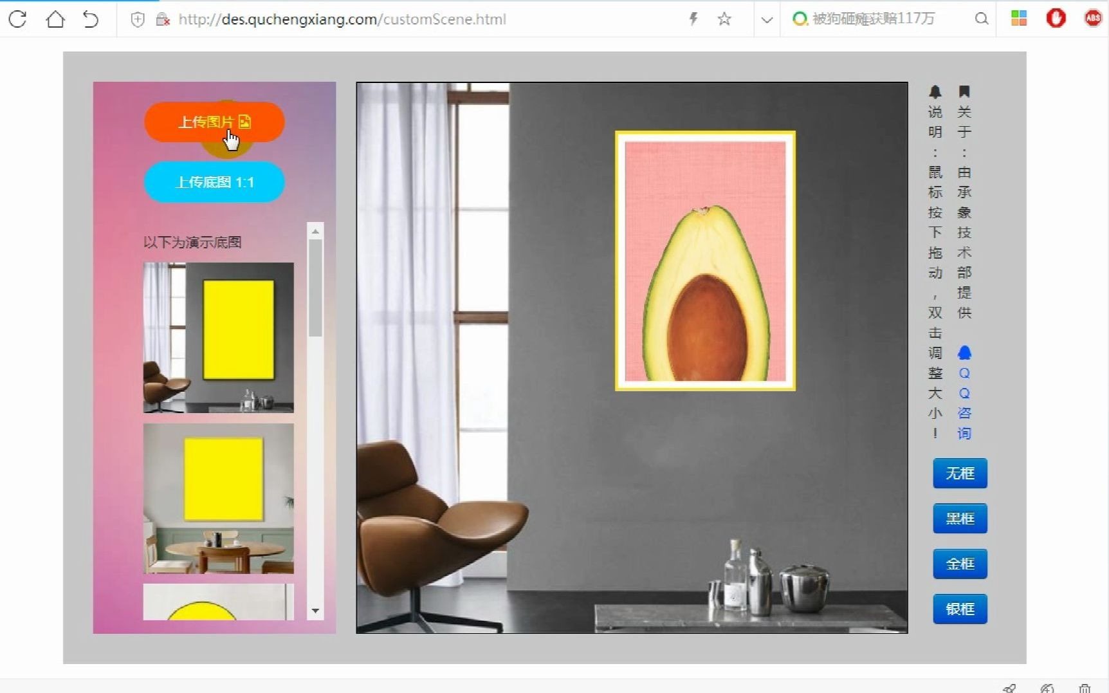The width and height of the screenshot is (1109, 693).
Task: Go to the browser home page icon
Action: 55,19
